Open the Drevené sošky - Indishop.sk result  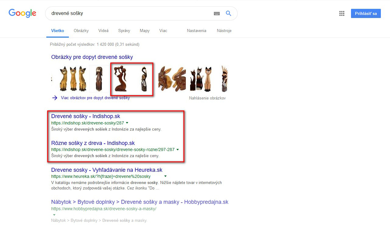coord(86,116)
